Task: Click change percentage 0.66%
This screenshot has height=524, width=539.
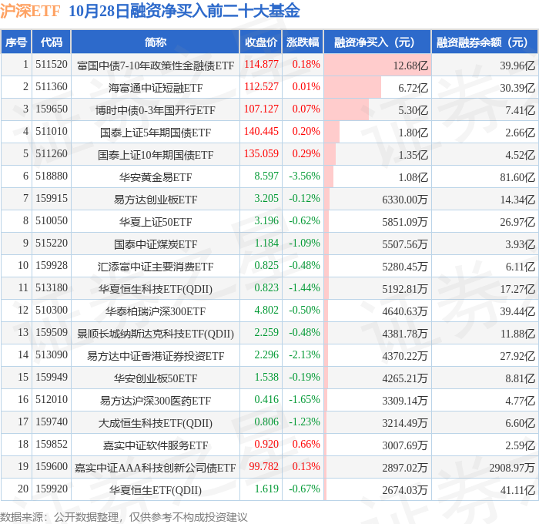Action: coord(306,445)
